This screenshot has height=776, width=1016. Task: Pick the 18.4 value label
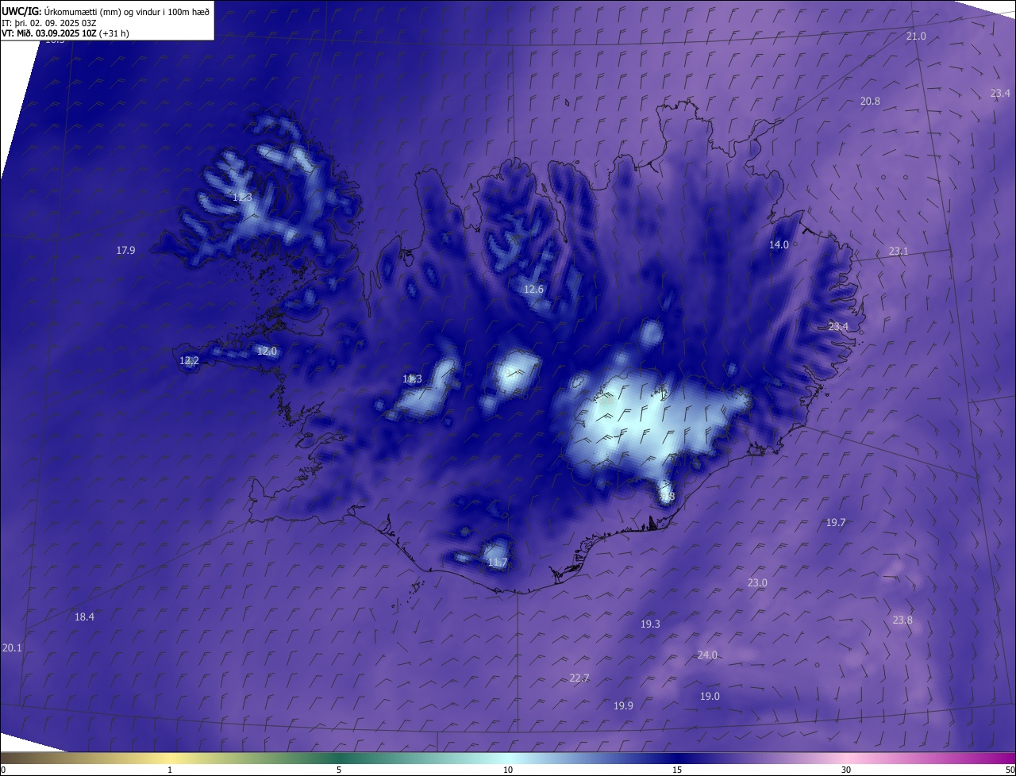point(84,617)
